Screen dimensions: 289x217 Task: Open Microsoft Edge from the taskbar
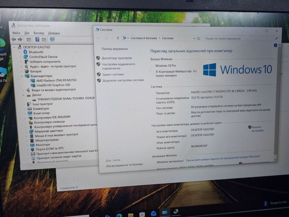coord(119,215)
